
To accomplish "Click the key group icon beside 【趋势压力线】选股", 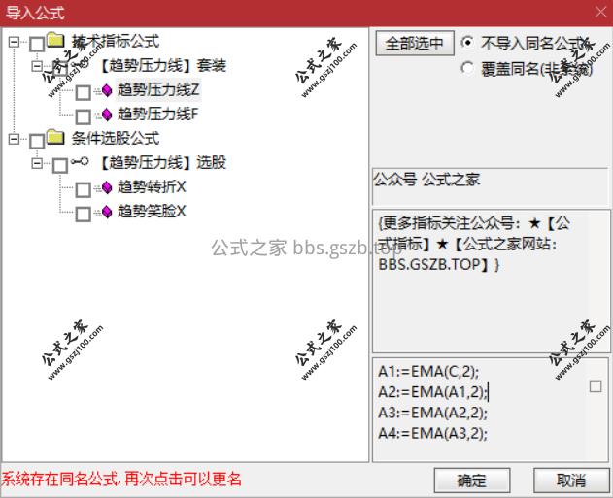I will [80, 161].
